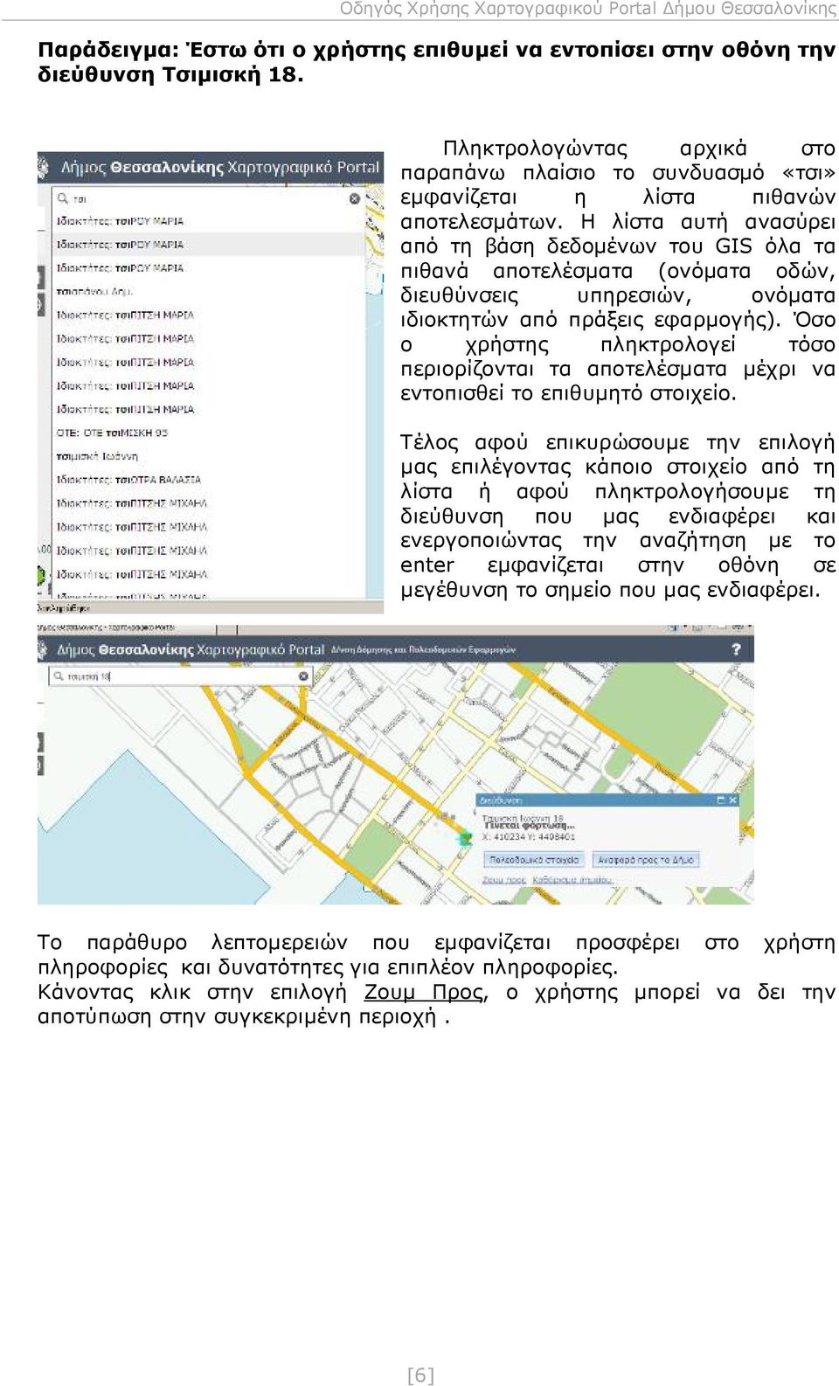This screenshot has height=1386, width=839.
Task: Pick the highlighted 'τσιΡΟΥ ΜΑΡΙΑ' suggestion
Action: click(208, 245)
